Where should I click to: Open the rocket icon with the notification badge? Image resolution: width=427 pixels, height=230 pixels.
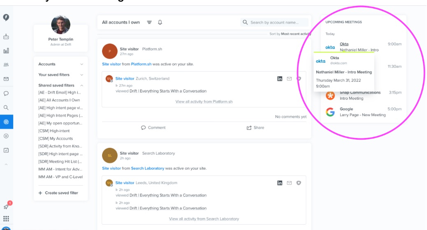pos(7,206)
